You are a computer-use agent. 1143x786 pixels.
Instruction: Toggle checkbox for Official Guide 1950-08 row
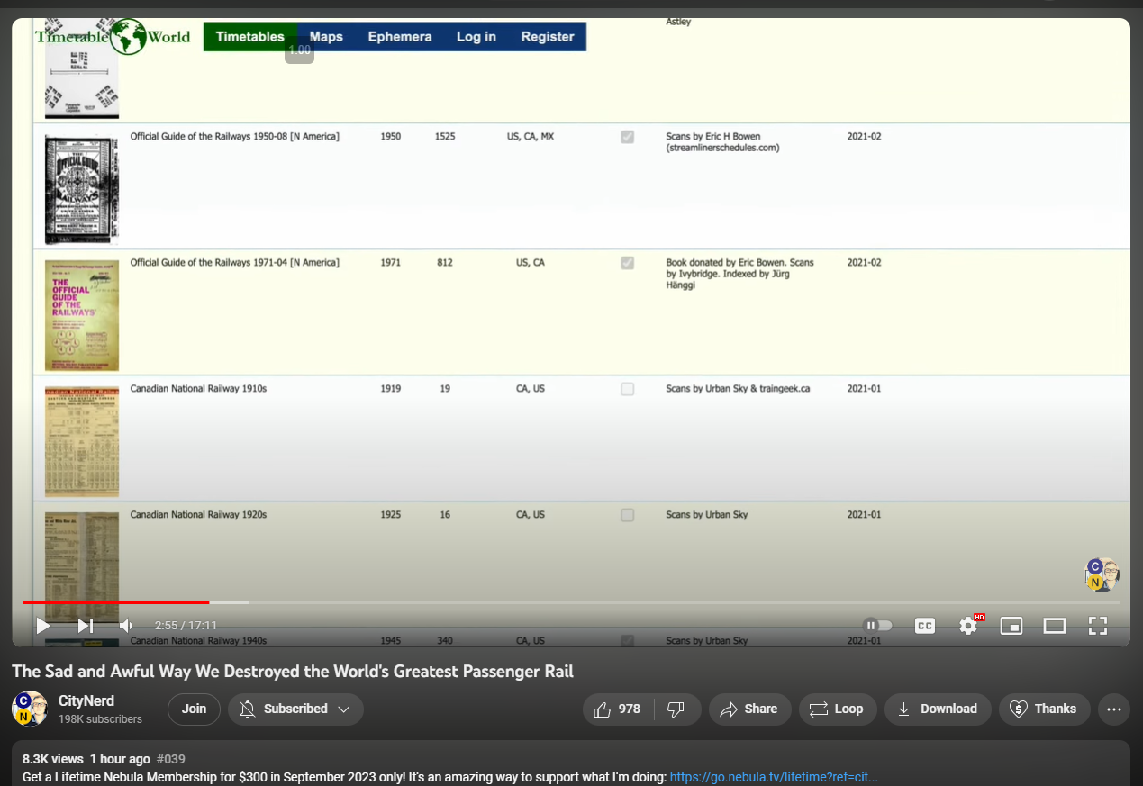(628, 137)
